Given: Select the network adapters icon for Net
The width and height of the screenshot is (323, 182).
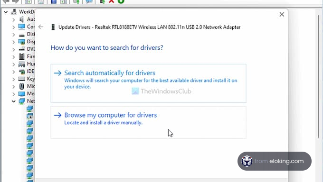Looking at the screenshot, I should click(x=22, y=101).
